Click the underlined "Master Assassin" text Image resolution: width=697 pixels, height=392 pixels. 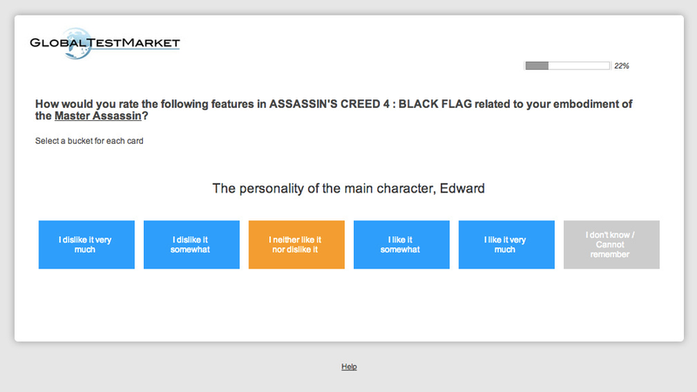(98, 116)
